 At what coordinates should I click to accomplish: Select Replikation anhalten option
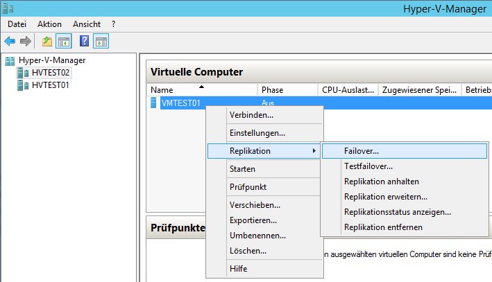381,182
